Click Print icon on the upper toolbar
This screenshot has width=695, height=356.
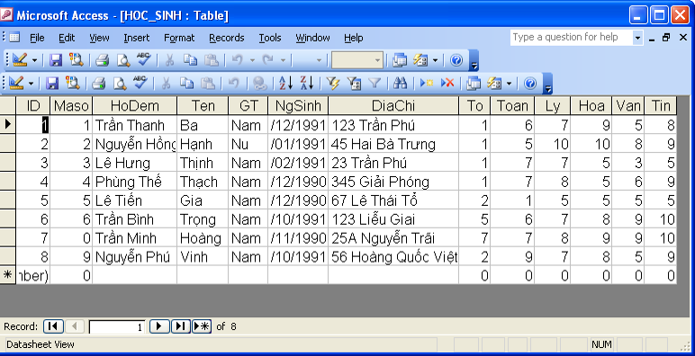pyautogui.click(x=102, y=59)
